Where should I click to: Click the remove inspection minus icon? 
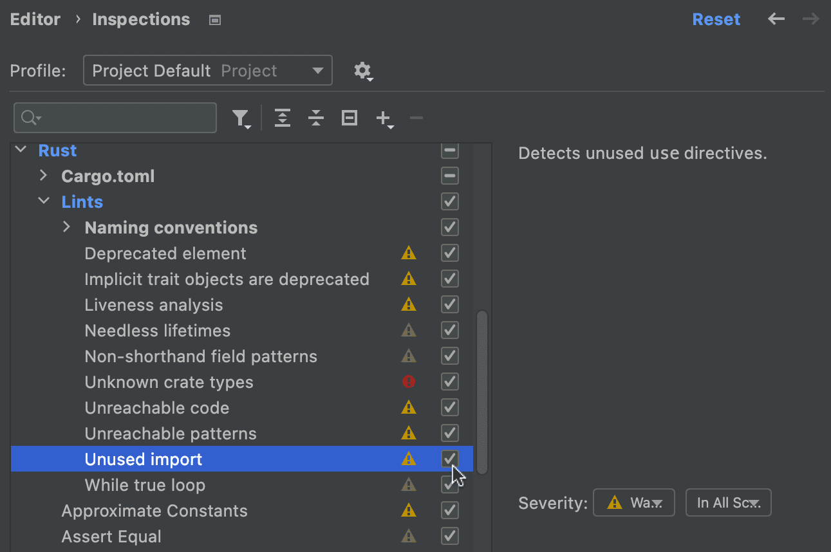[x=415, y=118]
